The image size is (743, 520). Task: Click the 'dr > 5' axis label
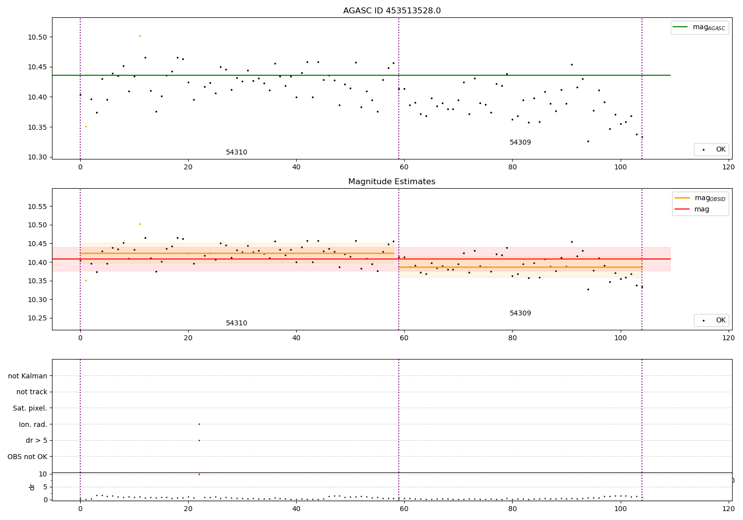37,441
